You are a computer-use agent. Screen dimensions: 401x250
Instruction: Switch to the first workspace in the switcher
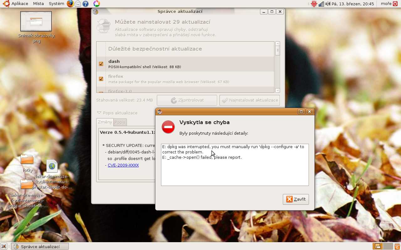click(378, 246)
